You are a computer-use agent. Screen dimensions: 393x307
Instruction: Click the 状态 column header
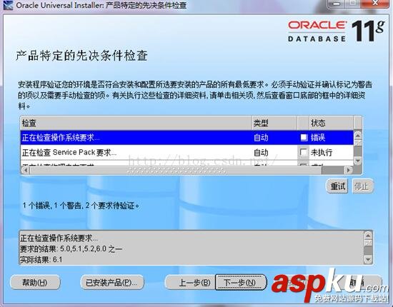[x=332, y=123]
